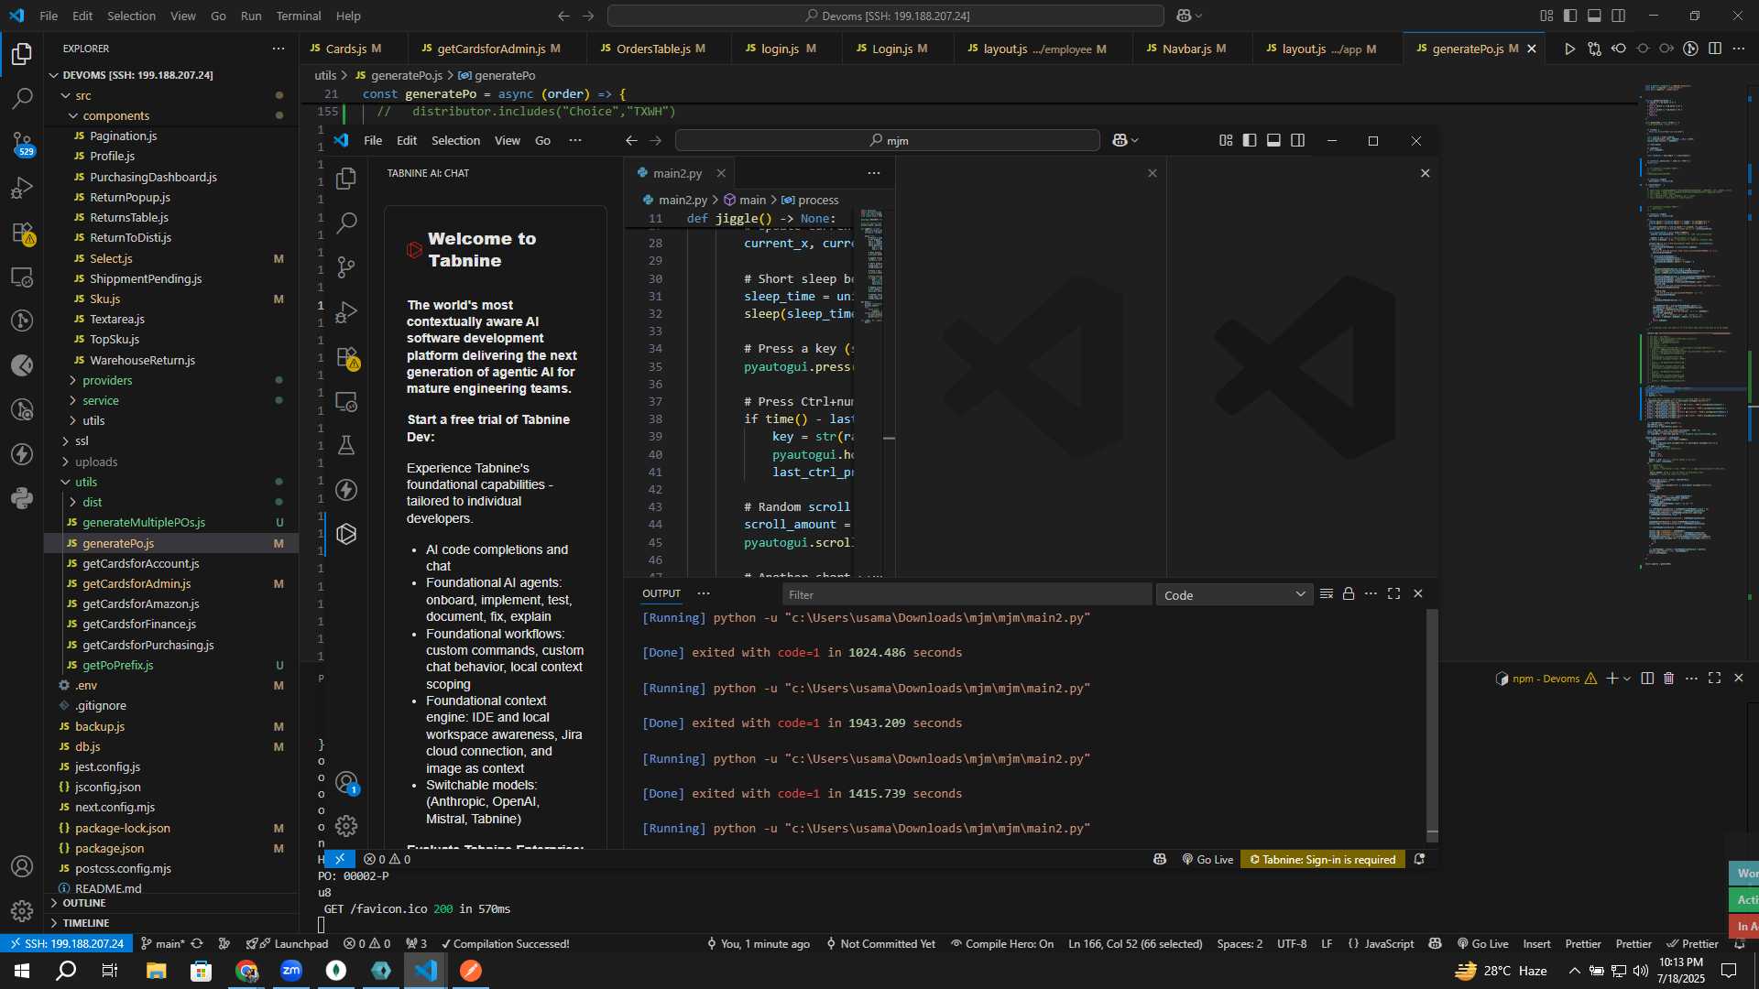The width and height of the screenshot is (1759, 989).
Task: Open Testing flask icon in mjm window
Action: (346, 446)
